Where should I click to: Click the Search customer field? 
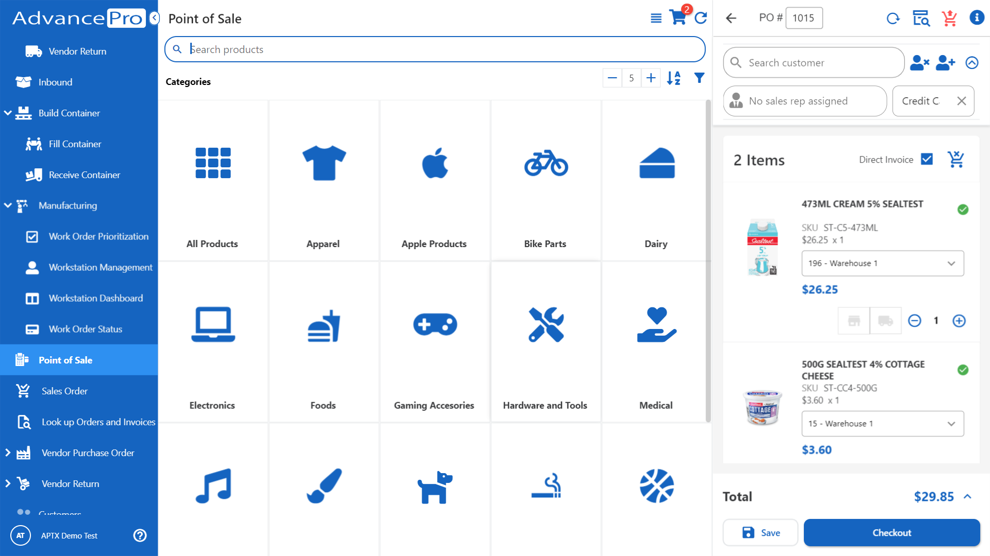814,63
